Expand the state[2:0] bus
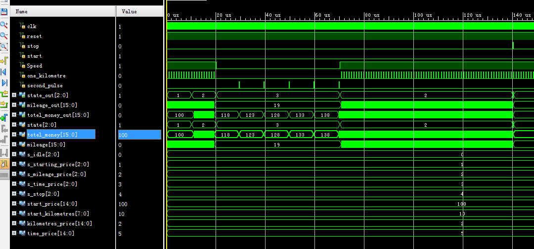The image size is (534, 249). (x=14, y=125)
